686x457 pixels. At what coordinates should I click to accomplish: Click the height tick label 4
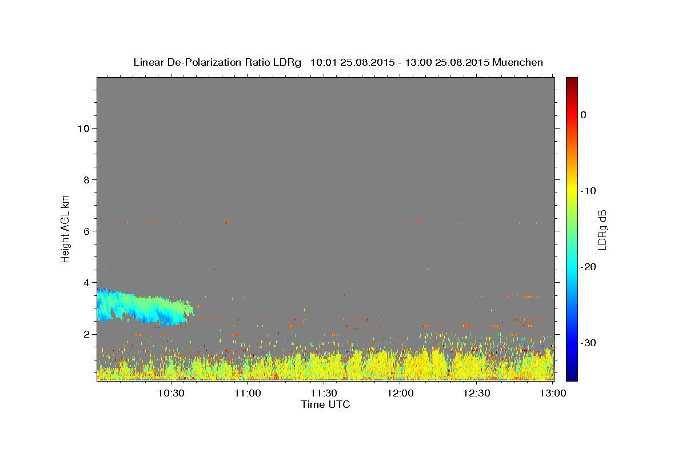tap(86, 283)
